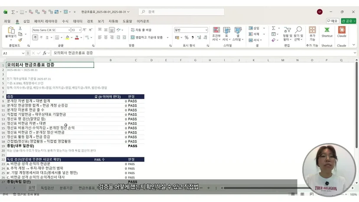Screen dimensions: 359x202
Task: Toggle Wrap Text (자동 줄 바꿈)
Action: coord(141,30)
